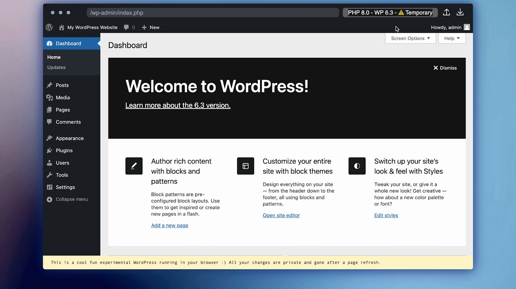This screenshot has height=289, width=516.
Task: Click 'Author rich content with blocks' heading
Action: coord(181,171)
